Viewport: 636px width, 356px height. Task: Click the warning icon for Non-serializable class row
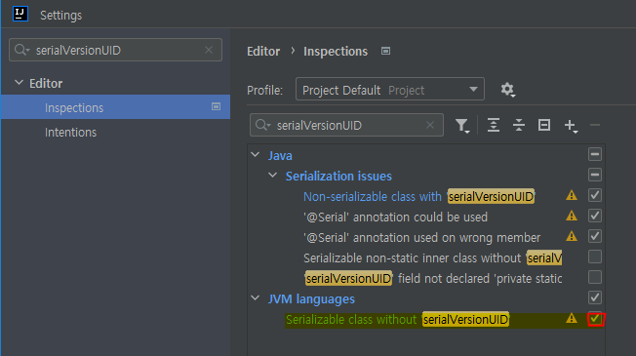click(572, 195)
